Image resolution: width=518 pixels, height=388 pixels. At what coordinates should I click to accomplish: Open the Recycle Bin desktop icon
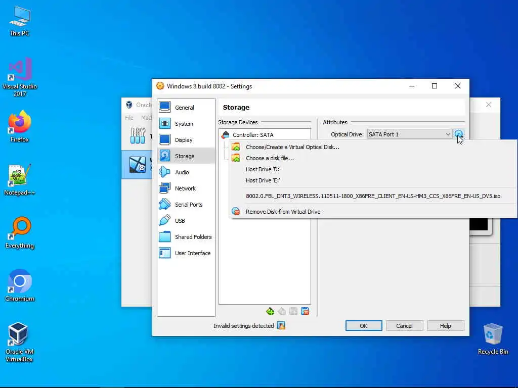click(x=493, y=339)
